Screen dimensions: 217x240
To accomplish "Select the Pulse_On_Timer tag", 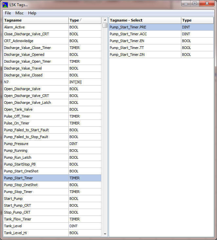I will coord(52,123).
